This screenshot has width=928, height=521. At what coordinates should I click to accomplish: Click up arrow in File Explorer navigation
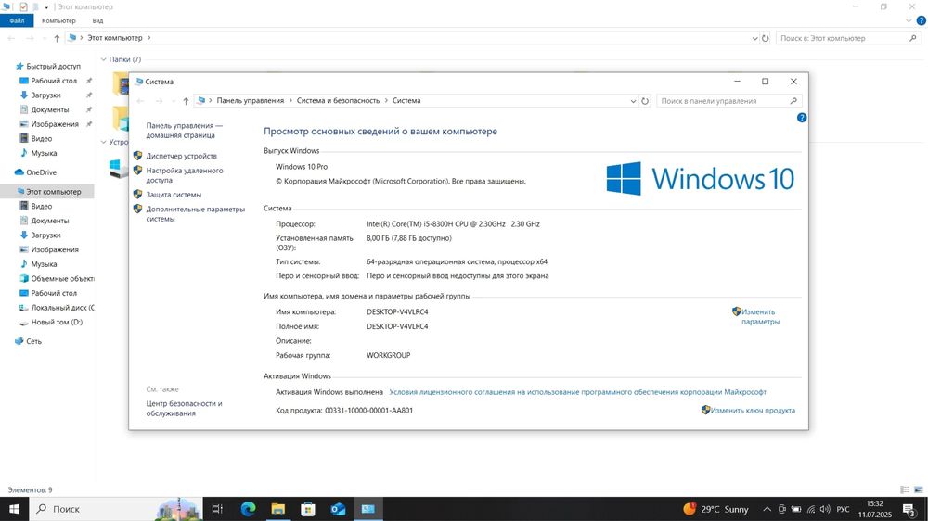point(57,38)
